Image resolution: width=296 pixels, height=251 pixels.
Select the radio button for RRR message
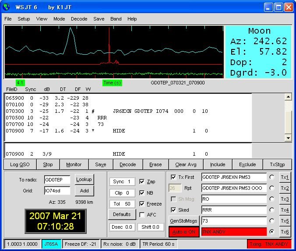coord(272,210)
